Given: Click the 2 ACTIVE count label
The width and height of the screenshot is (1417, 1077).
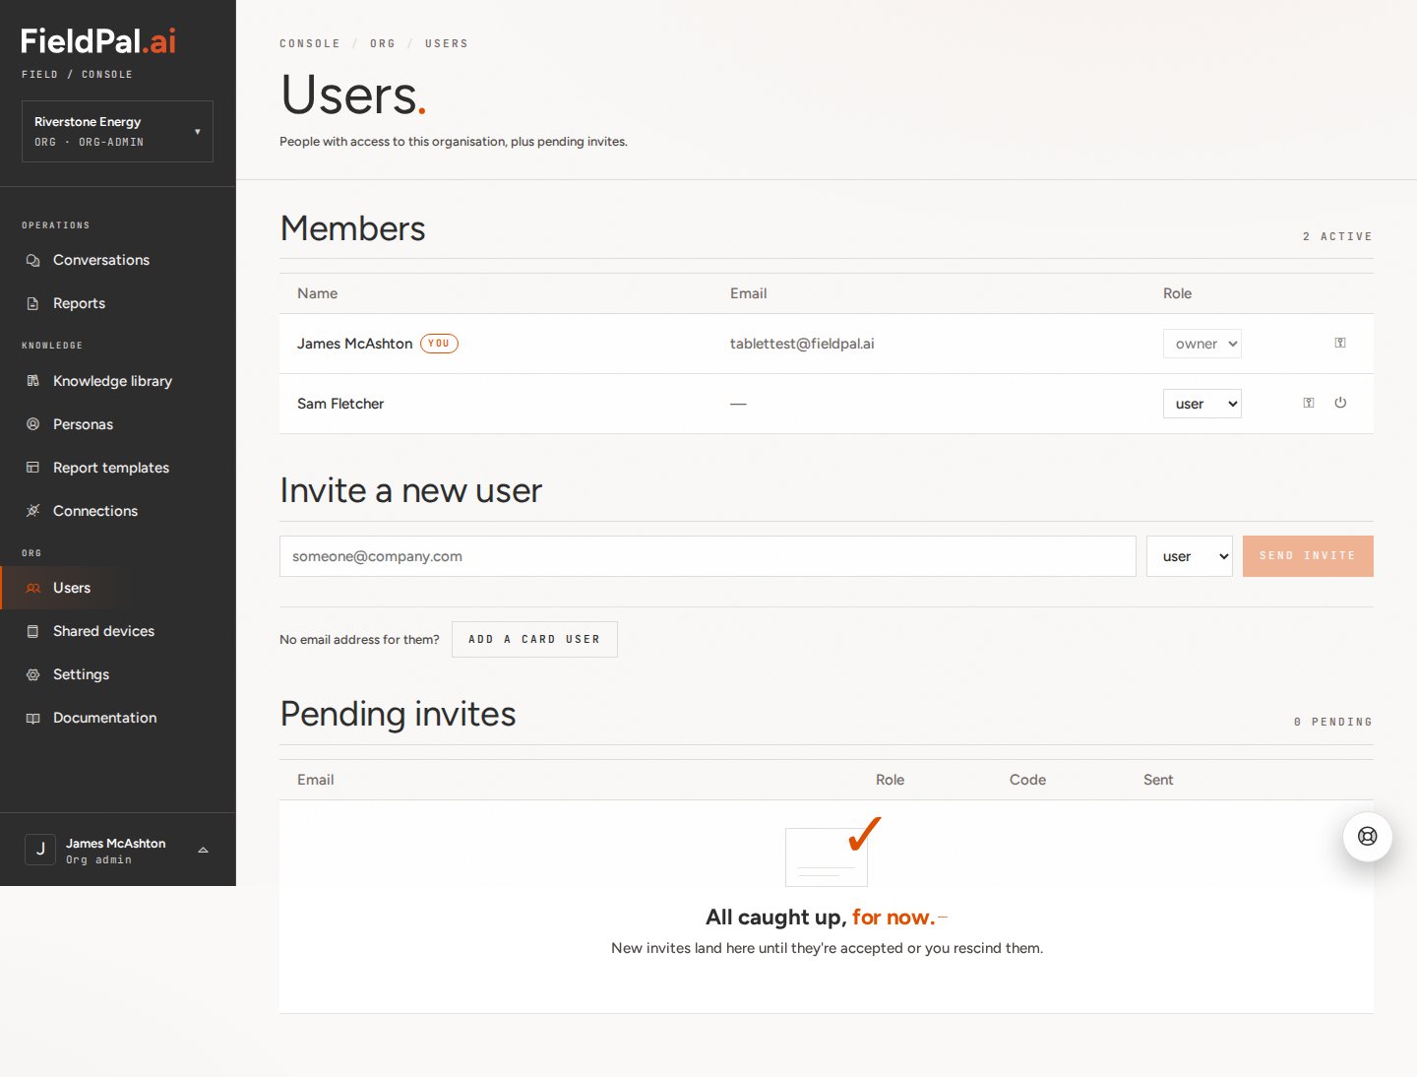Looking at the screenshot, I should [x=1337, y=236].
